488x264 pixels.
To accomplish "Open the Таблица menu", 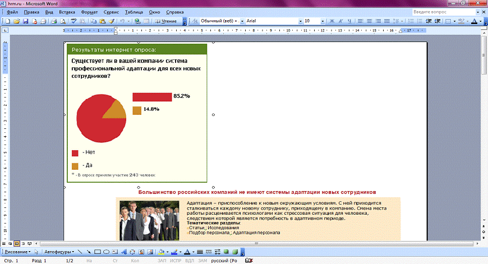I will coord(134,12).
